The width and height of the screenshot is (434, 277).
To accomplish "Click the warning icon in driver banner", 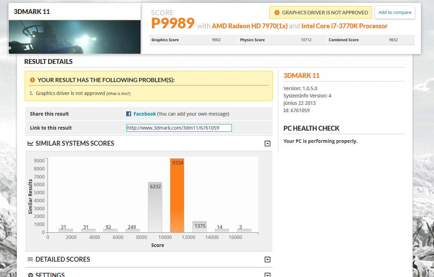I will point(277,13).
